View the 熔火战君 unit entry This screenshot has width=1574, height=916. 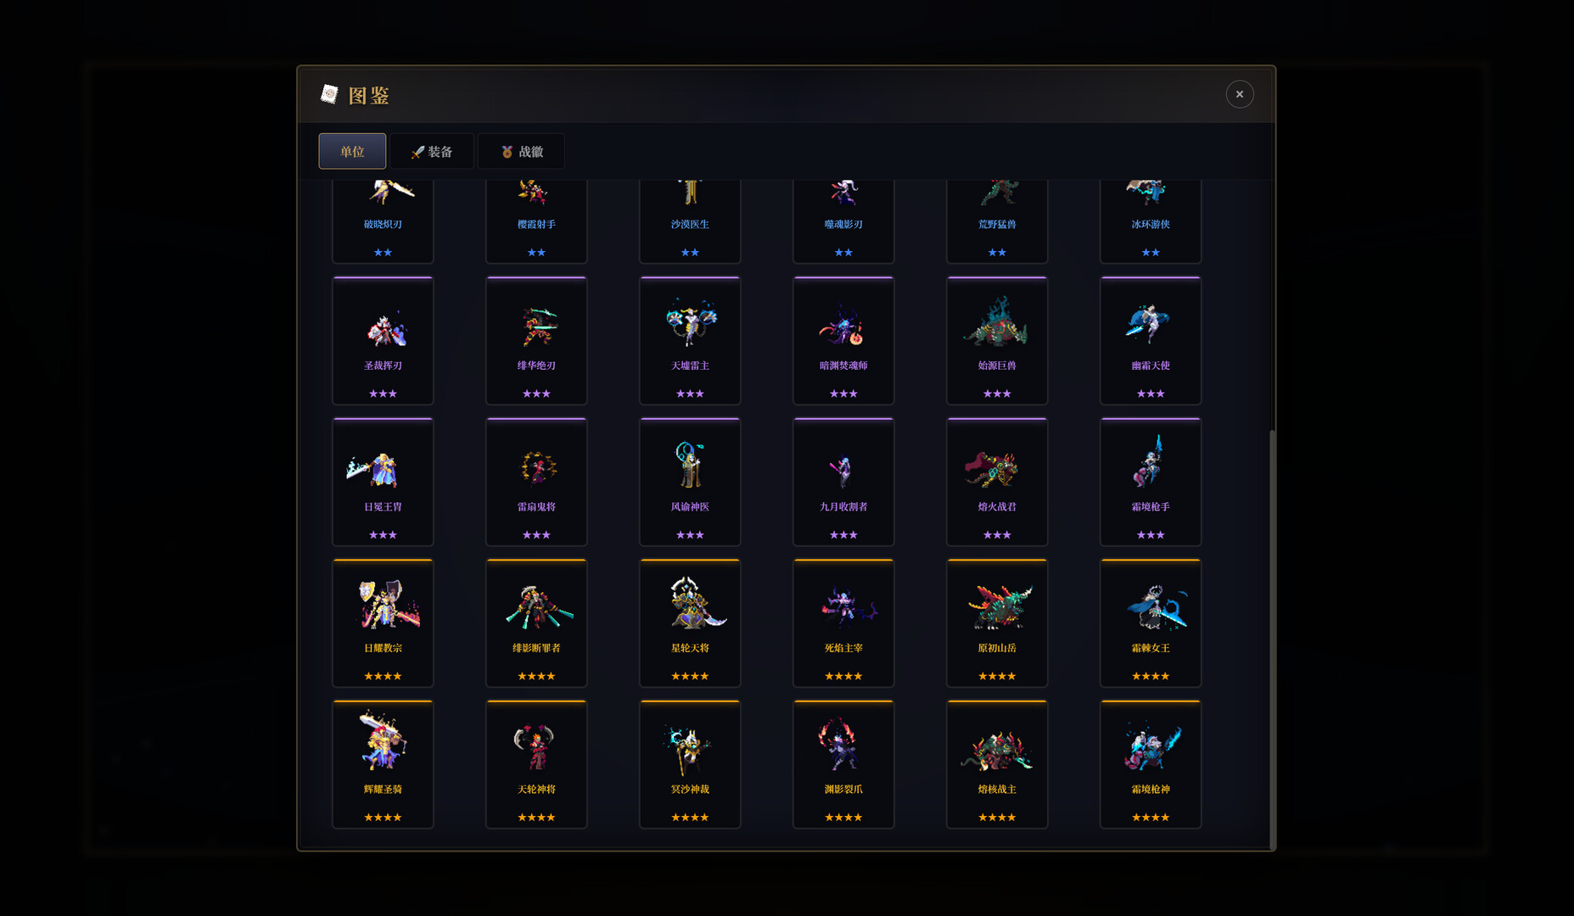(997, 482)
